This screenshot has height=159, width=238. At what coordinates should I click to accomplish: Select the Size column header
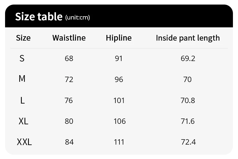point(23,38)
